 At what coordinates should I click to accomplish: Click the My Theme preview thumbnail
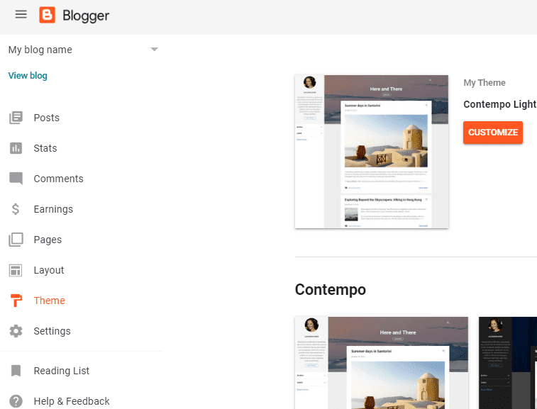coord(372,152)
